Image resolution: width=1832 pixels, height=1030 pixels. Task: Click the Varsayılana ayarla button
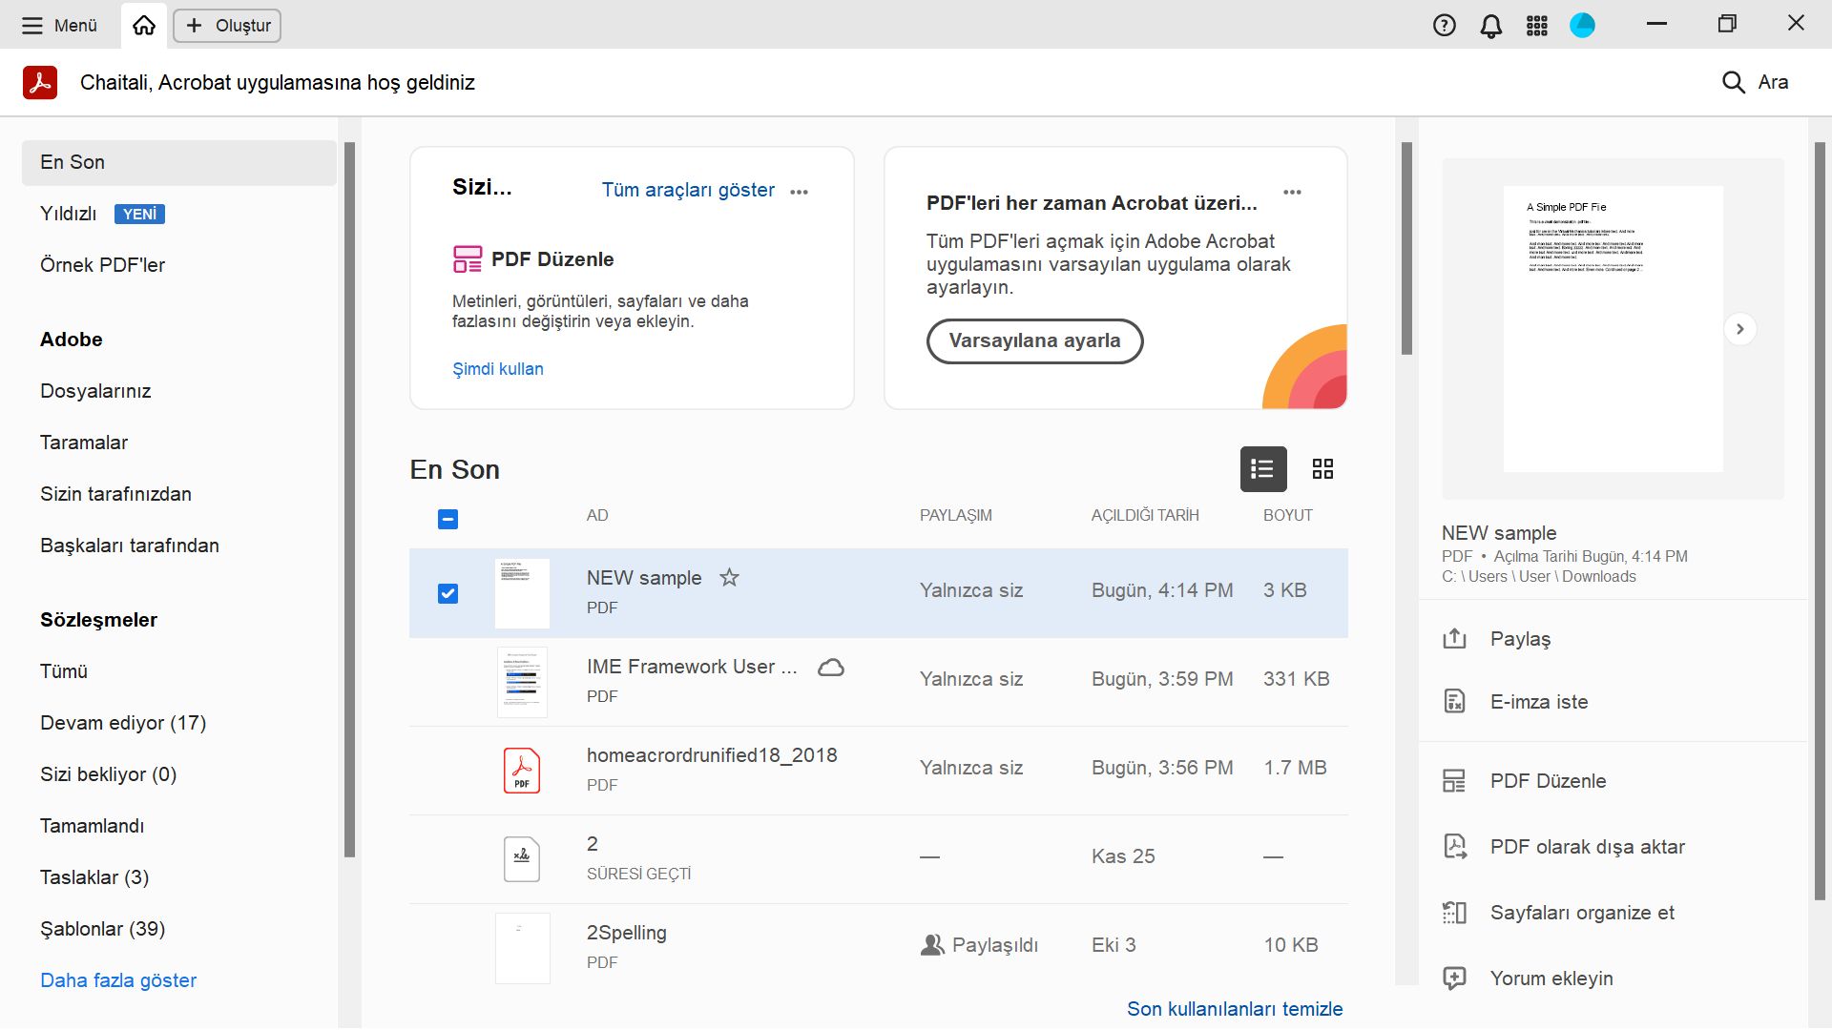click(x=1034, y=340)
